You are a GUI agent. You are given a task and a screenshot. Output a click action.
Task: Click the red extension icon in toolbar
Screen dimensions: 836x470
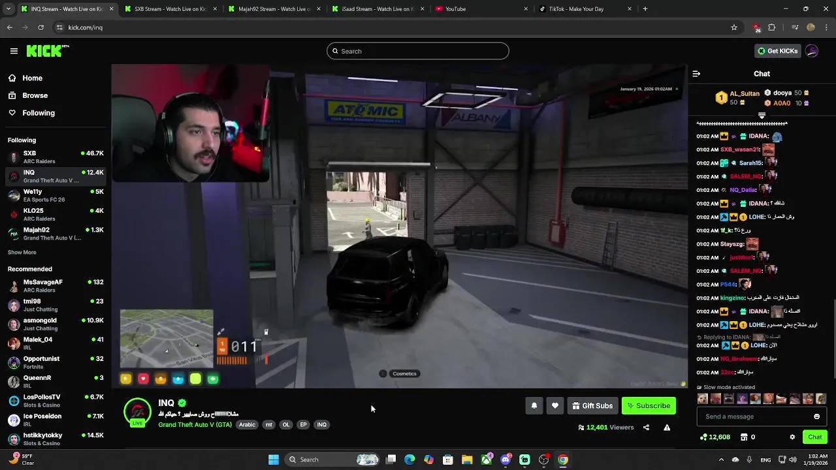click(756, 27)
